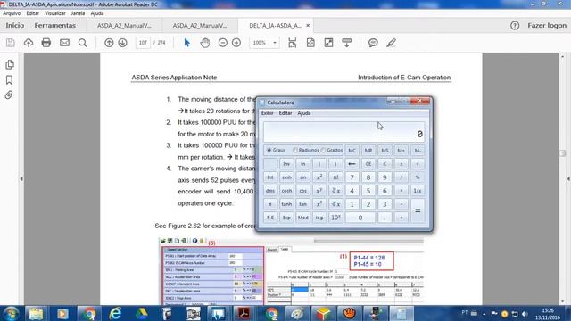Image resolution: width=571 pixels, height=321 pixels.
Task: Open page thumbnails panel icon
Action: point(10,64)
